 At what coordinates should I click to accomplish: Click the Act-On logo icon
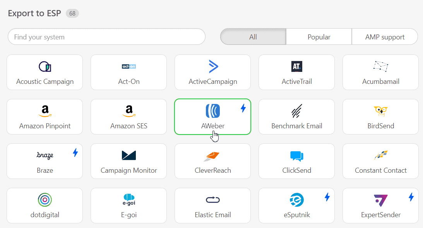pos(129,66)
